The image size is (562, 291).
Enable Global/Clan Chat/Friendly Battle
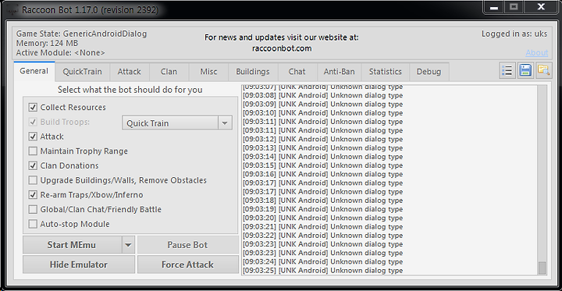pos(33,209)
